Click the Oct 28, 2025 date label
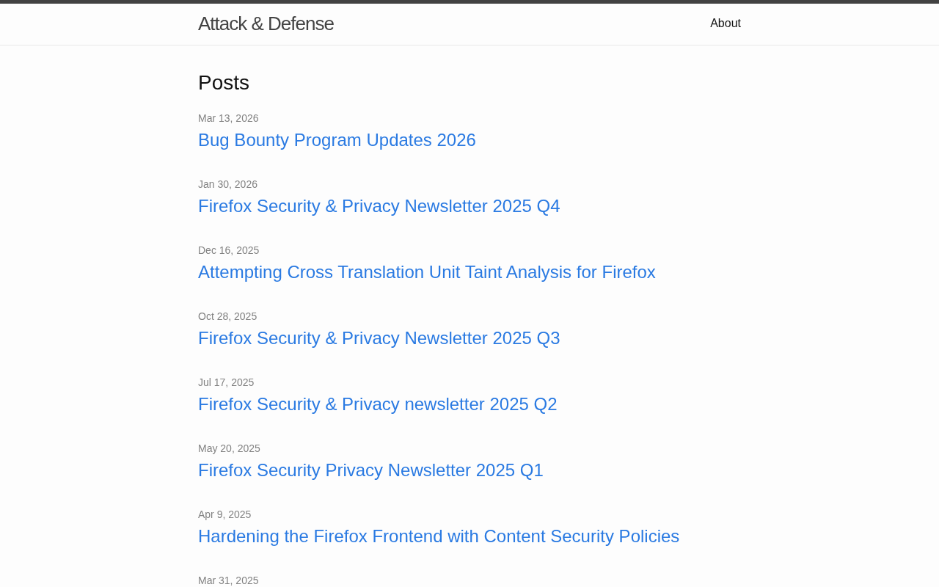This screenshot has height=587, width=939. coord(227,316)
